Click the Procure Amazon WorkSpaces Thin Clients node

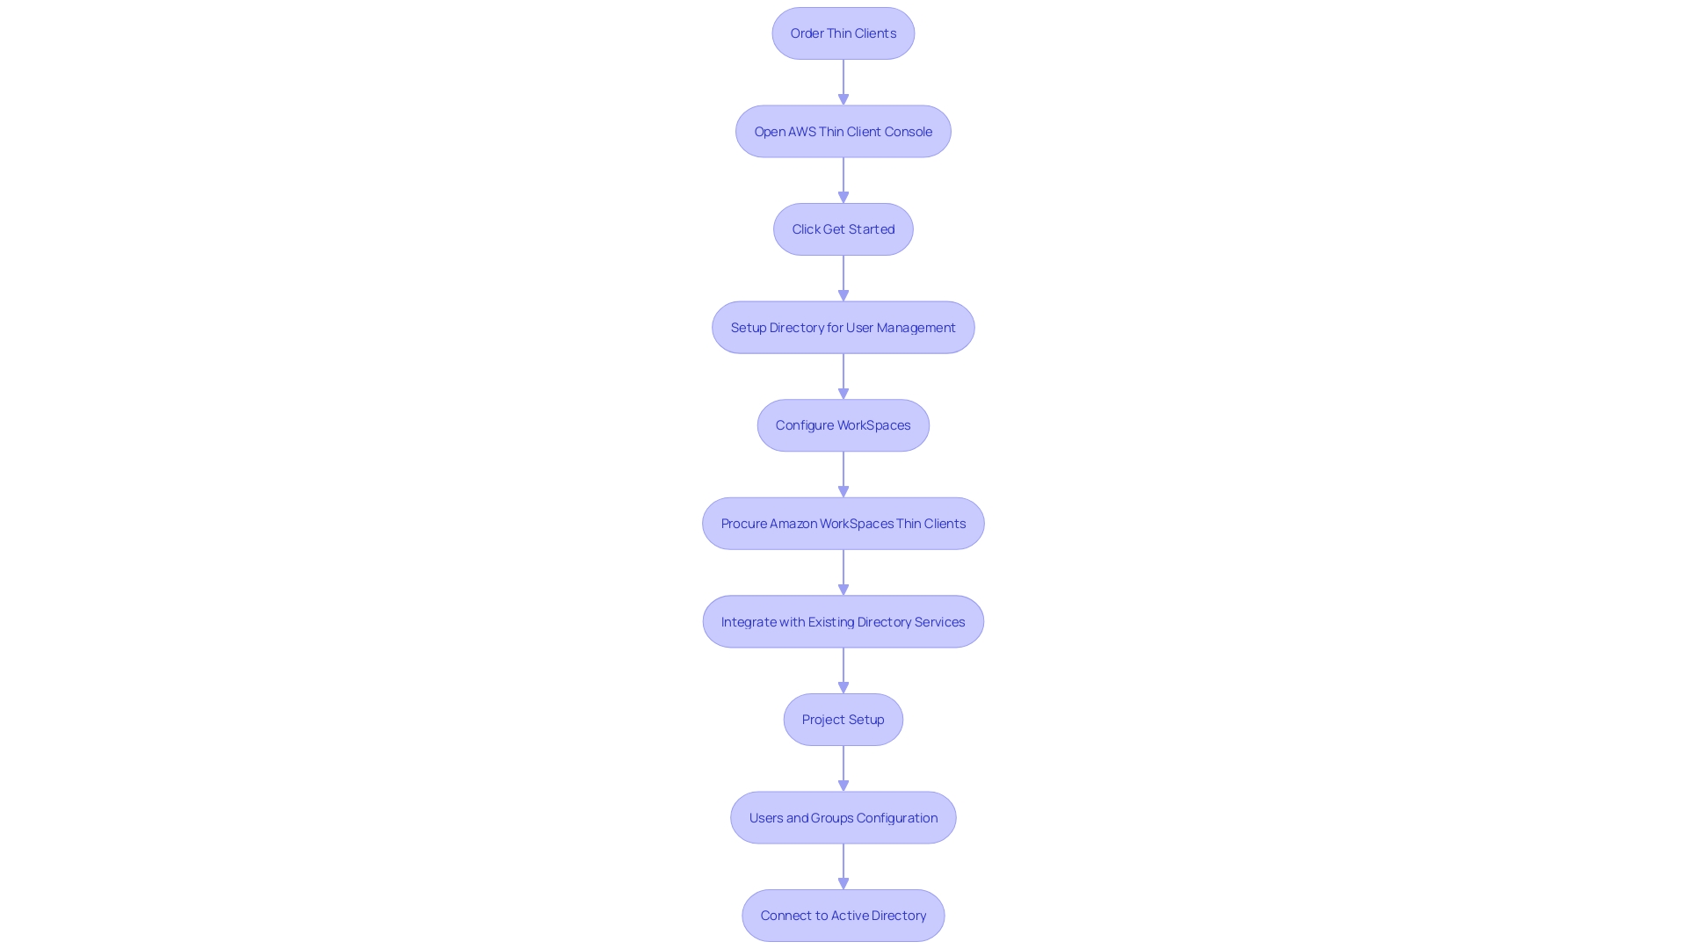843,523
